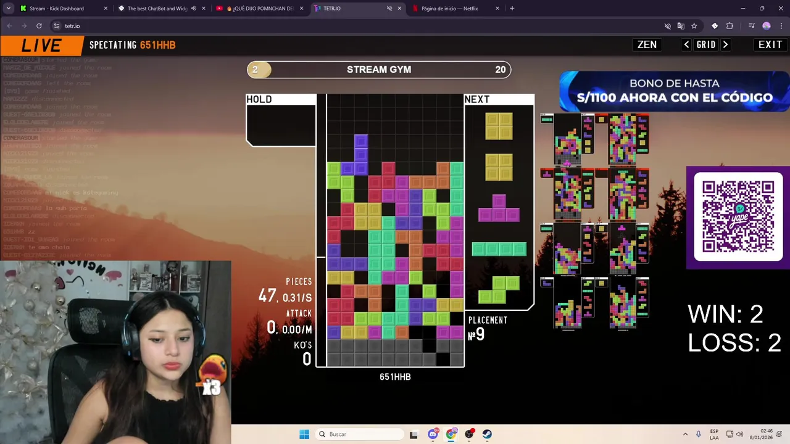Open the Chrome three-dot menu
This screenshot has height=444, width=790.
(781, 26)
